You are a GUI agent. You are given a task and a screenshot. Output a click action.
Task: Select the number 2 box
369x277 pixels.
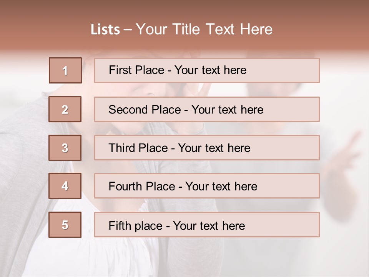65,109
